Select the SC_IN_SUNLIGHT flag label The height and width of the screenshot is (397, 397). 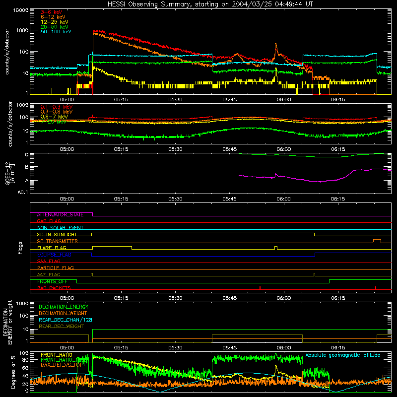[x=57, y=234]
